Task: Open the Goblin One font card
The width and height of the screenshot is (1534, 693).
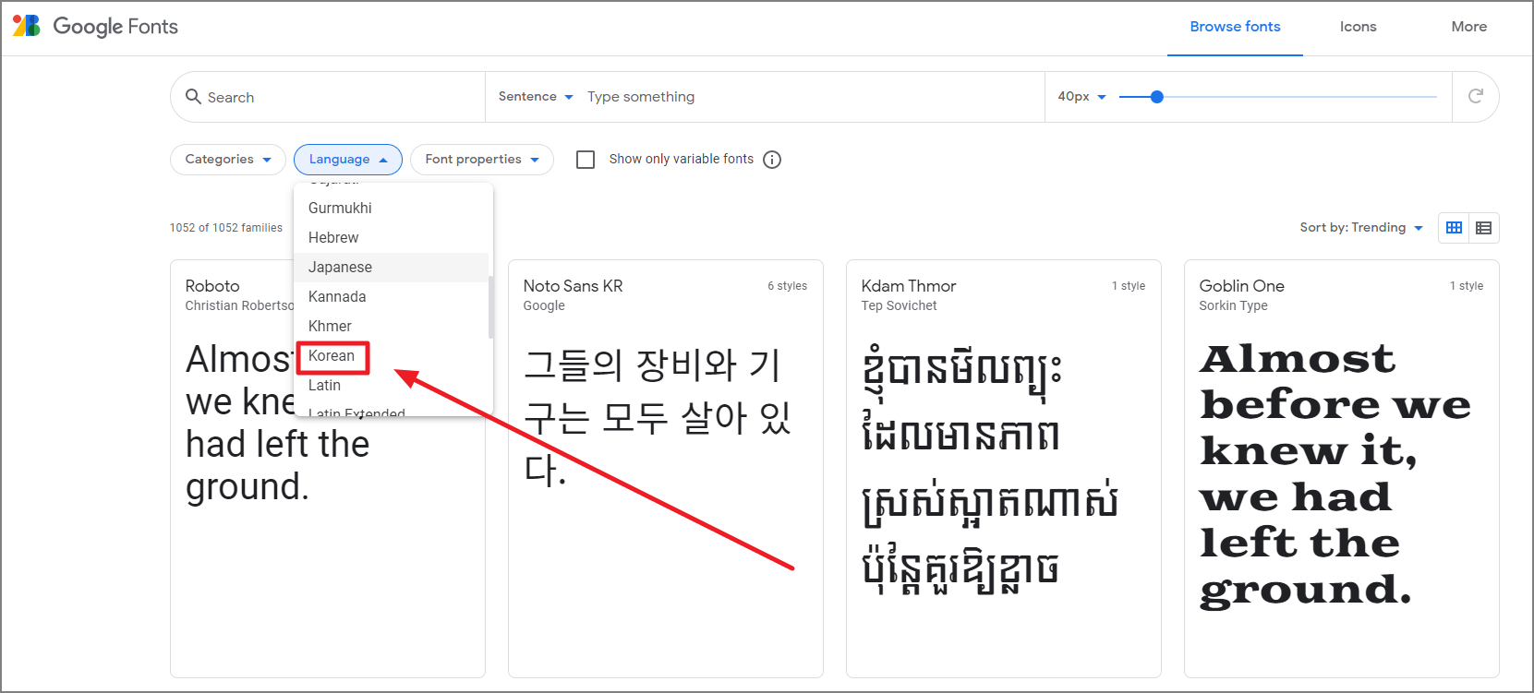Action: pyautogui.click(x=1341, y=469)
